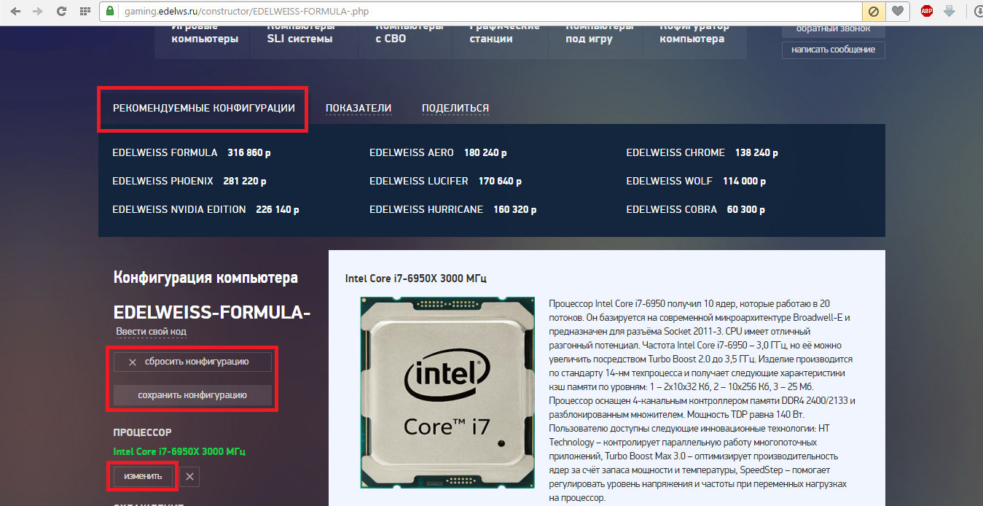Screen dimensions: 983x506
Task: Open the Adblock Plus extension icon
Action: point(927,11)
